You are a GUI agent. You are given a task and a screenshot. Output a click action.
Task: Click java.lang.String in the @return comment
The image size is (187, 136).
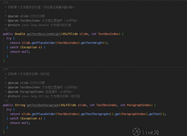pos(35,96)
